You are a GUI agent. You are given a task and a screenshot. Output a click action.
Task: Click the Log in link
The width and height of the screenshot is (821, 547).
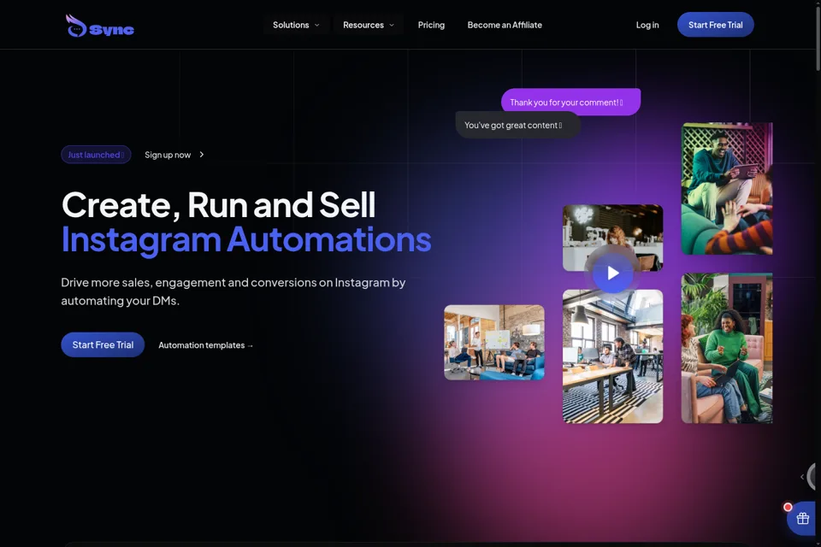pos(647,25)
